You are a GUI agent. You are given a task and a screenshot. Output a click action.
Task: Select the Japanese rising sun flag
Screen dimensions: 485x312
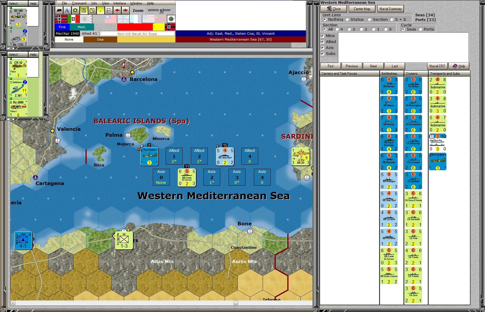(86, 19)
